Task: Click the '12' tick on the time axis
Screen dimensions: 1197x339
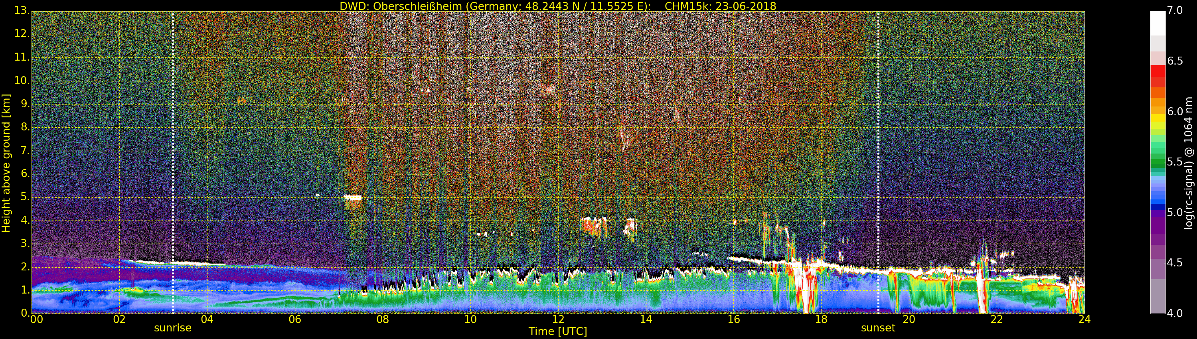Action: [x=558, y=319]
